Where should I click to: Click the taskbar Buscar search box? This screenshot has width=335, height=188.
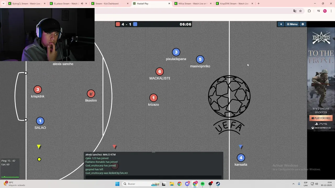coord(141,184)
